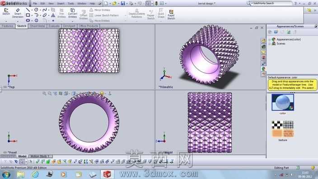Open Windows Media Player from taskbar
Viewport: 318px width, 179px height.
pyautogui.click(x=63, y=174)
